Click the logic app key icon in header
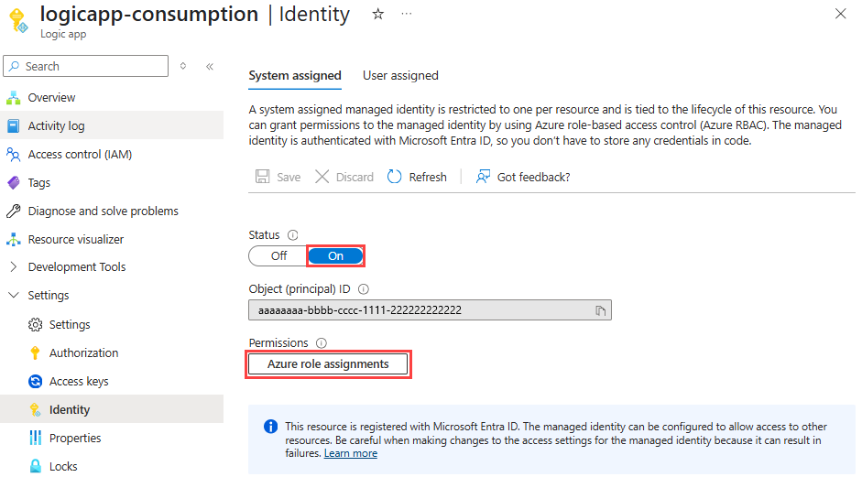This screenshot has width=862, height=477. coord(18,21)
